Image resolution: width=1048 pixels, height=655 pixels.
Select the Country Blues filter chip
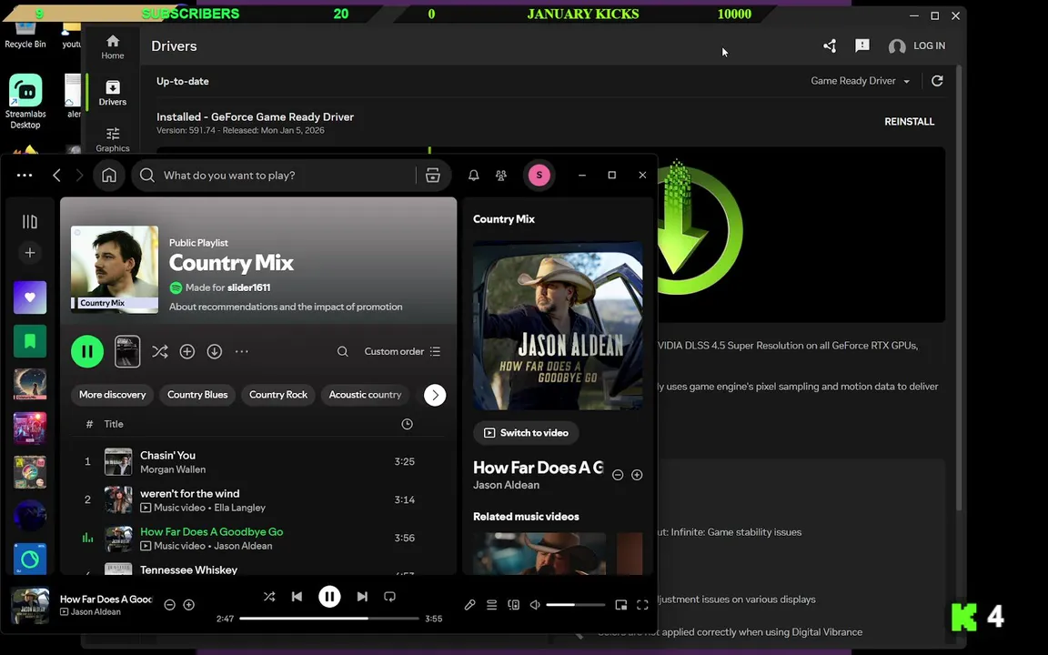click(x=197, y=395)
